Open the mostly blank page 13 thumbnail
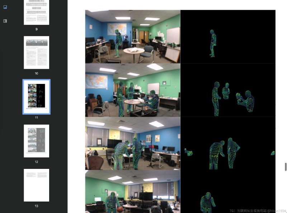The image size is (287, 213). click(36, 185)
